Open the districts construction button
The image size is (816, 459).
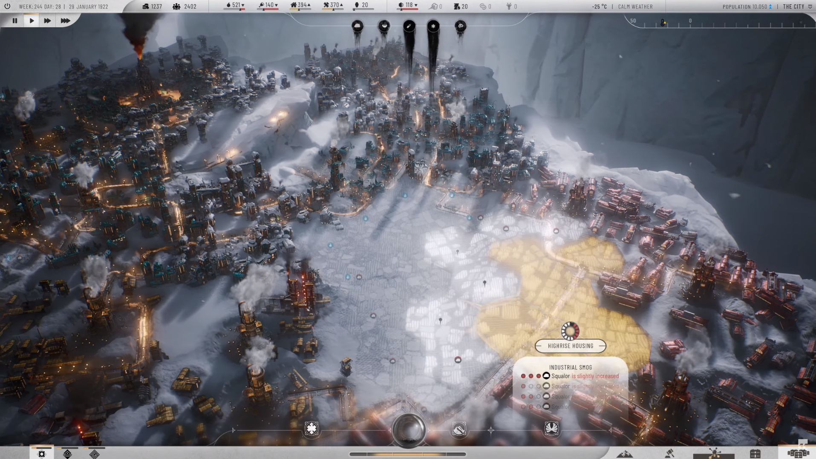tap(798, 453)
